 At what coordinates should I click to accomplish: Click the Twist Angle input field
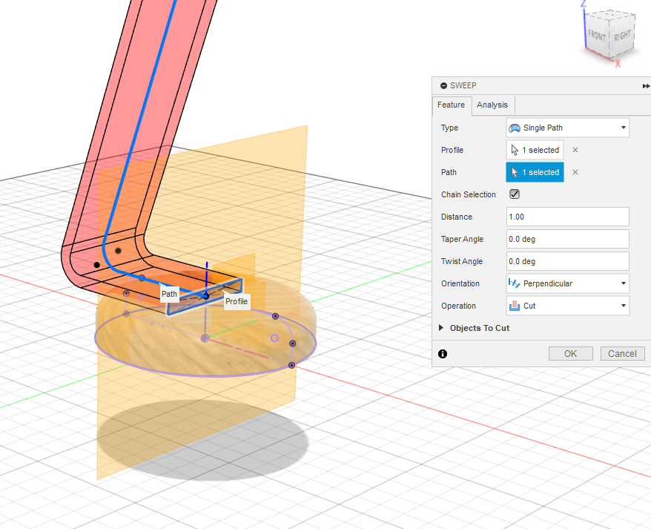[567, 261]
